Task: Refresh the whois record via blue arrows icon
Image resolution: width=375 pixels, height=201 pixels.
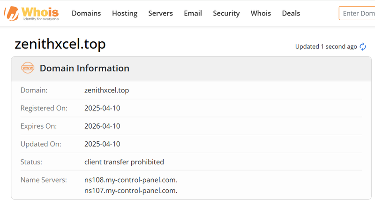Action: 363,46
